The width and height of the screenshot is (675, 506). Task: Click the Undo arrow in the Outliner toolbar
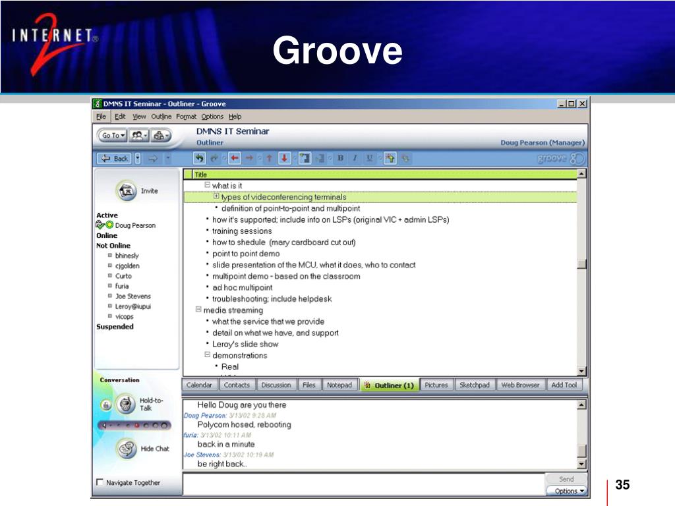pyautogui.click(x=199, y=158)
